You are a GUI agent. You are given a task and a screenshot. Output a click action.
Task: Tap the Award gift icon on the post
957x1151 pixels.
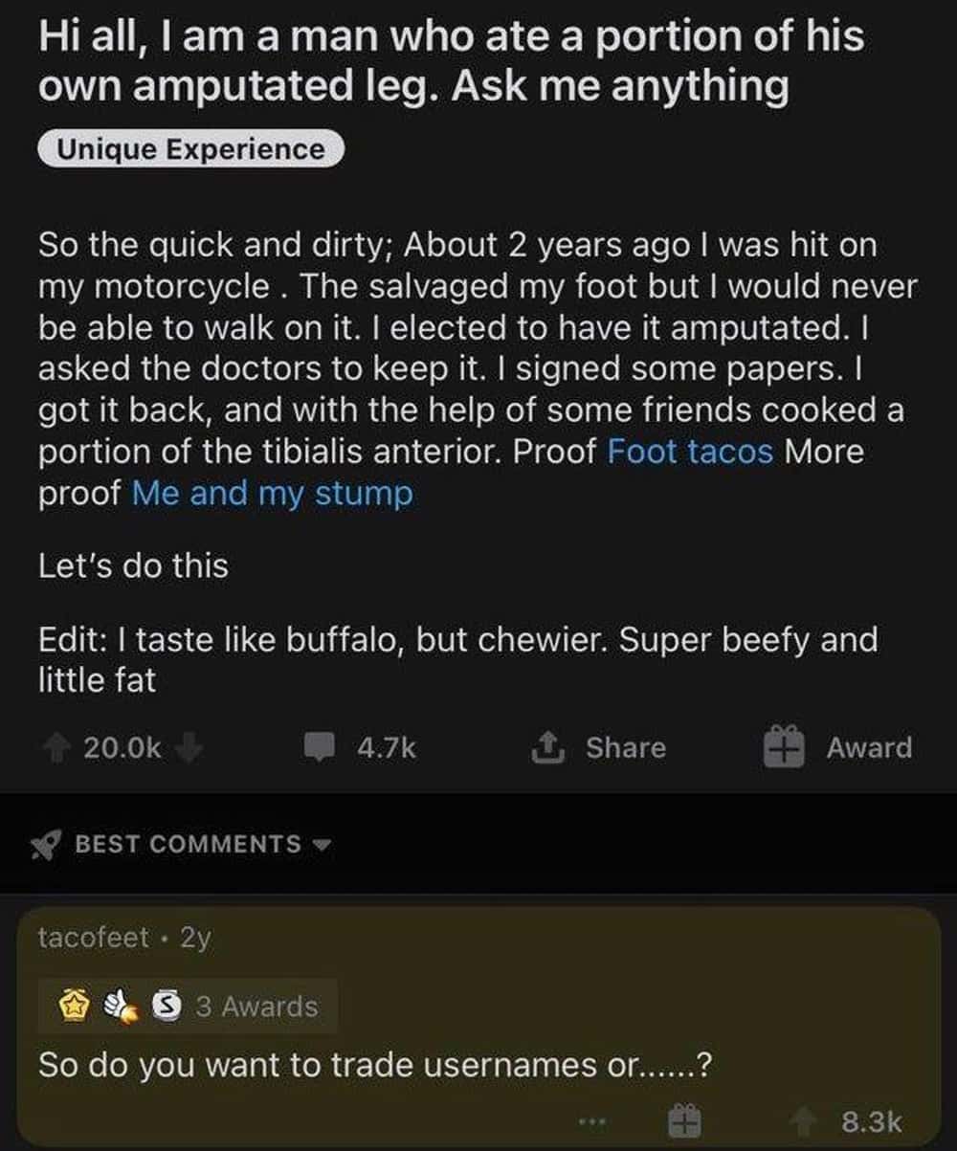[782, 746]
